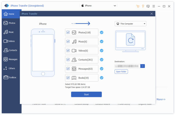Uncheck the Videos(6) checkbox

pos(68,50)
